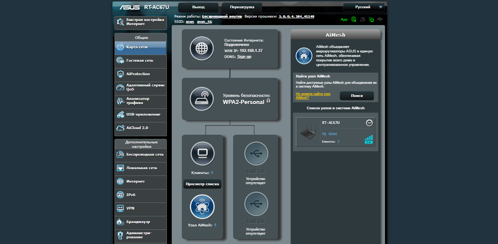Click the wireless router security icon
Screen dimensions: 498x244
[202, 99]
